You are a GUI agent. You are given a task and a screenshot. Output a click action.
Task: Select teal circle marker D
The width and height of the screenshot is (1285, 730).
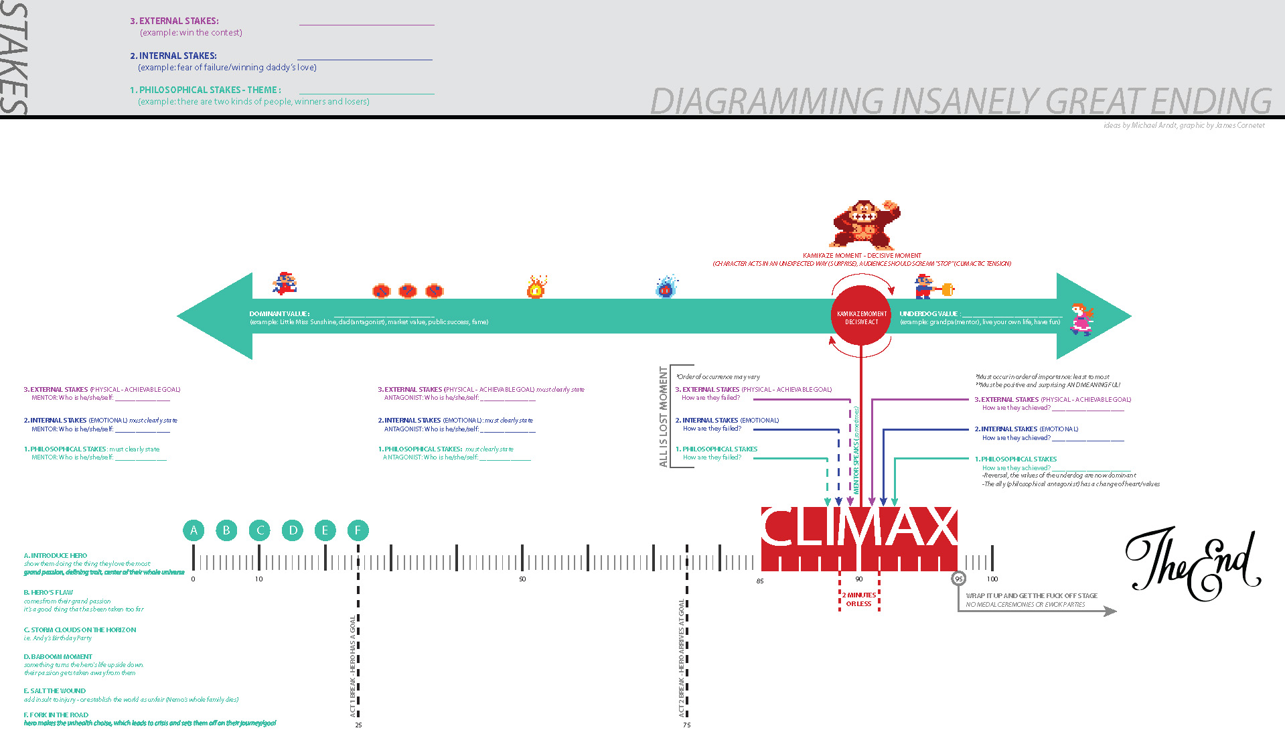(x=293, y=530)
